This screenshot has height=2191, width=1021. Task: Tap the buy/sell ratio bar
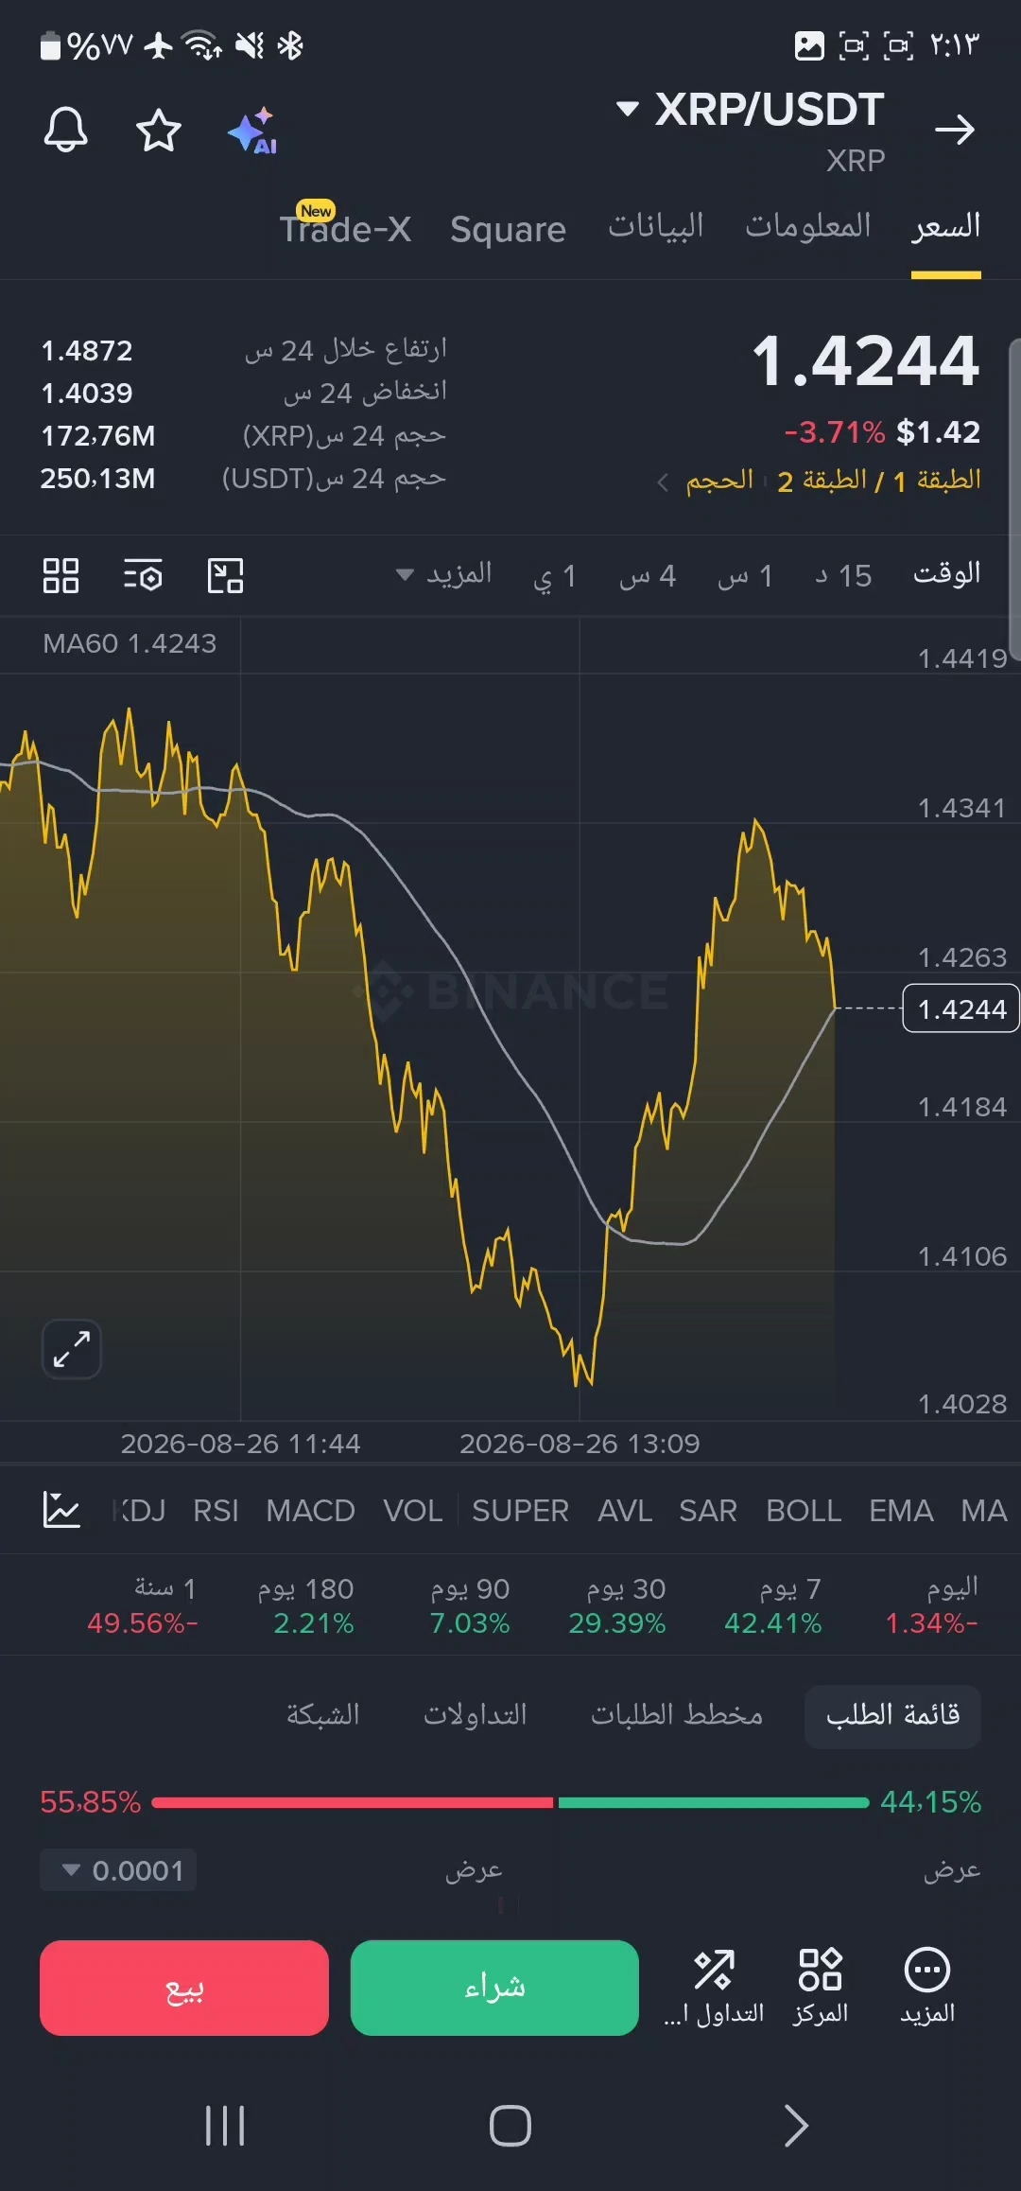click(x=510, y=1802)
